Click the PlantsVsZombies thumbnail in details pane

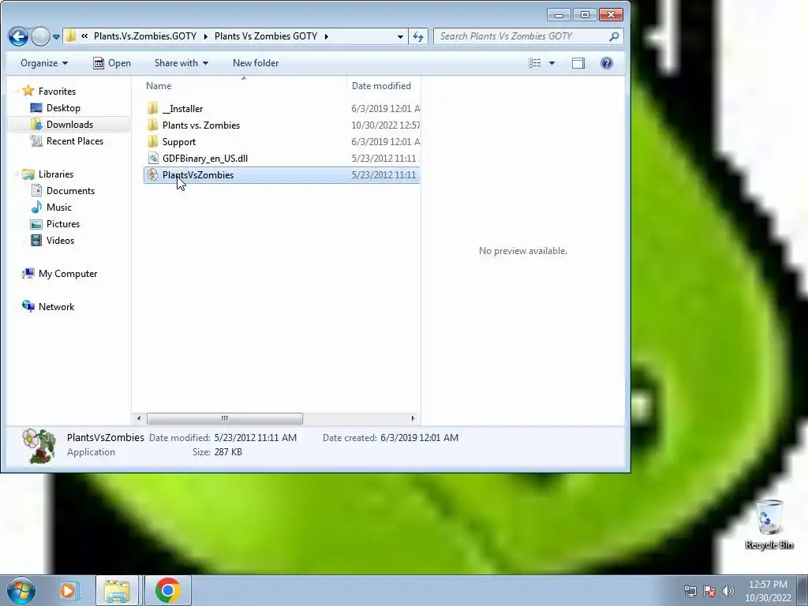[x=39, y=446]
